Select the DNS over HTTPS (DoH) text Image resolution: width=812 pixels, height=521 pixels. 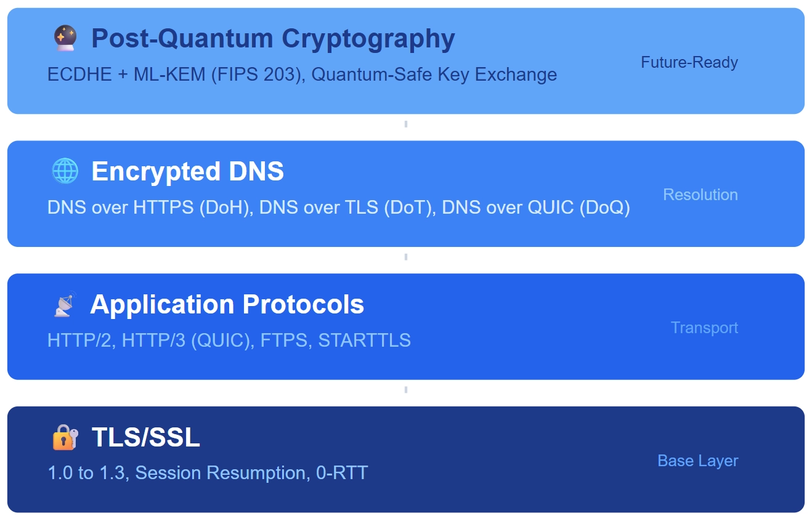pos(148,208)
